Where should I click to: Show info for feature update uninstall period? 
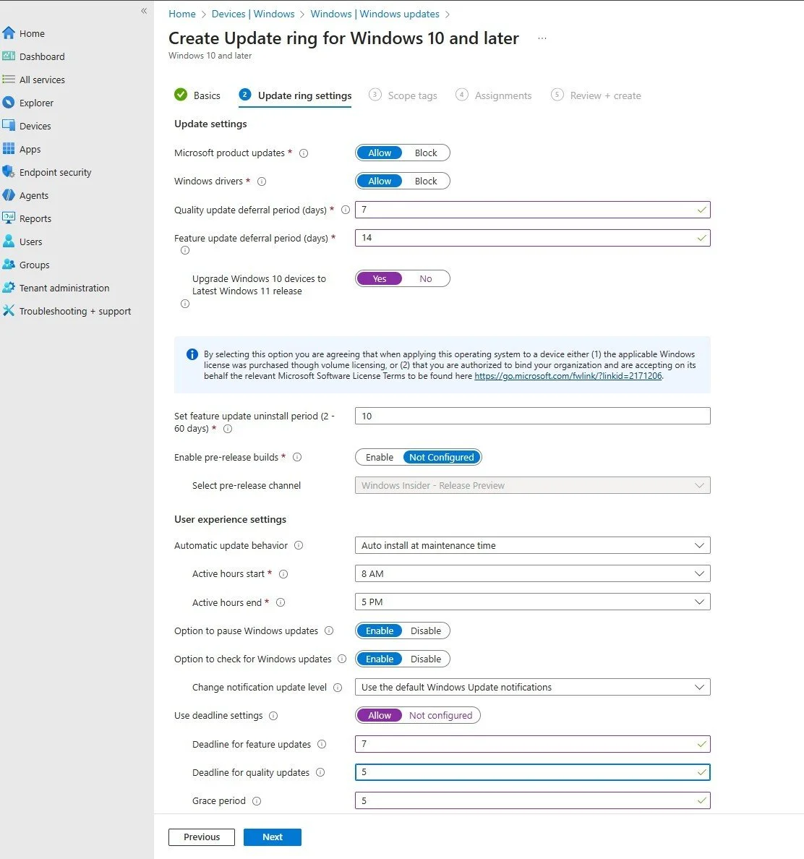point(228,429)
